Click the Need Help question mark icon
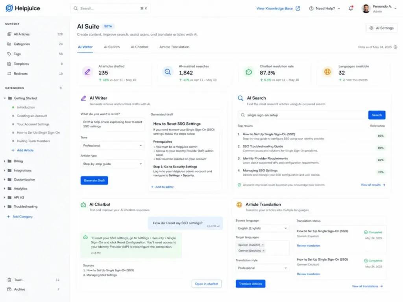 311,9
